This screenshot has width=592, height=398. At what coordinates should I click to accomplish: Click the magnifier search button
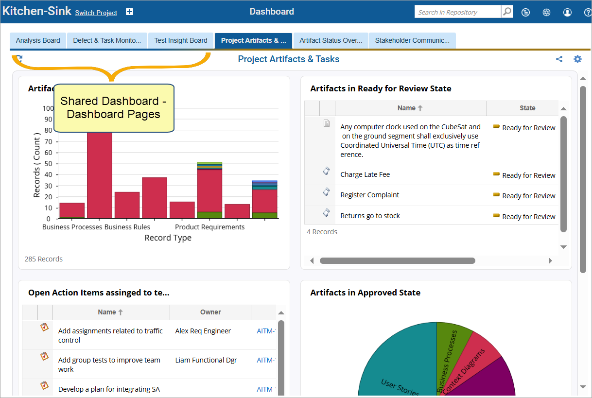click(507, 12)
